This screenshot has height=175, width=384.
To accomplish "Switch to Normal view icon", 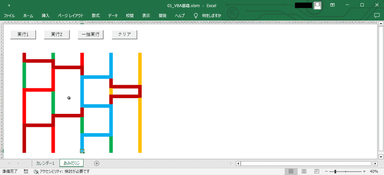I will 291,171.
